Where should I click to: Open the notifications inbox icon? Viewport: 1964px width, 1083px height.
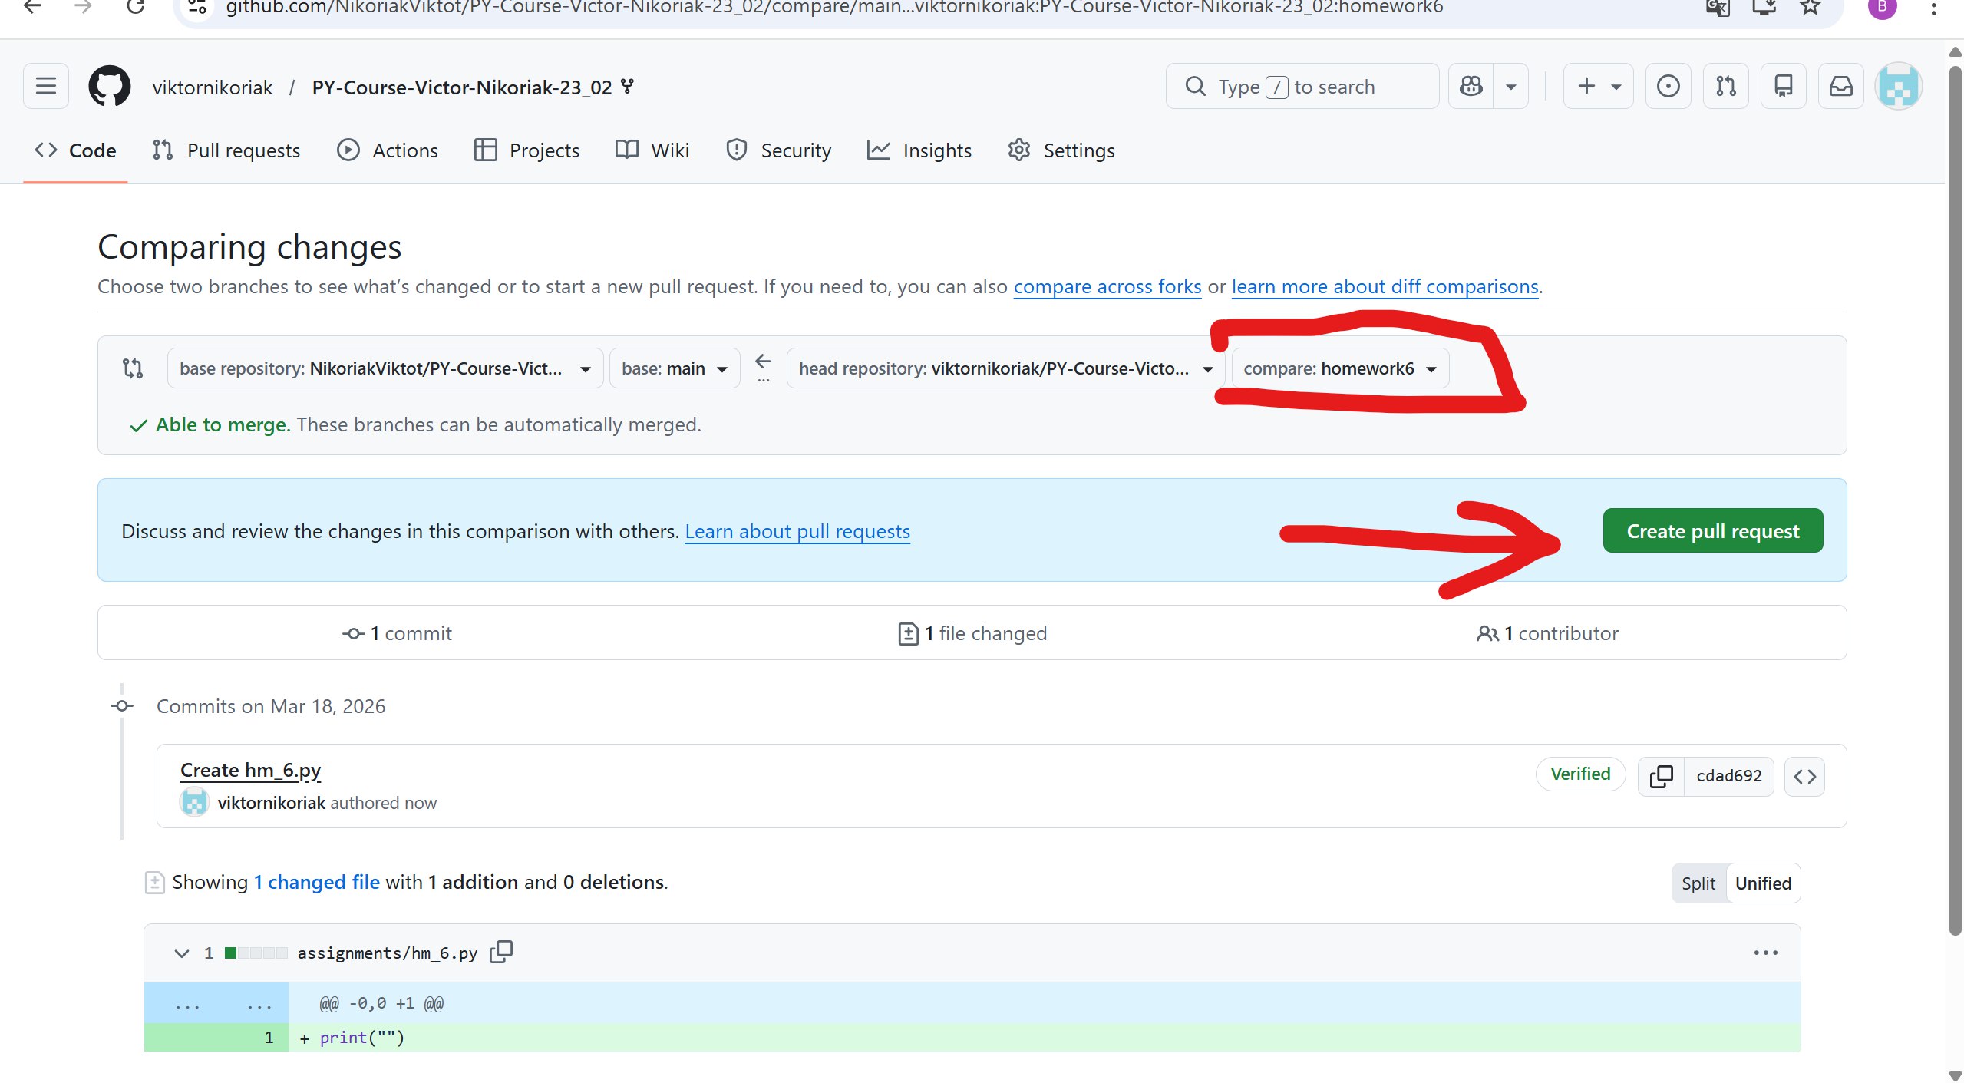pos(1840,86)
